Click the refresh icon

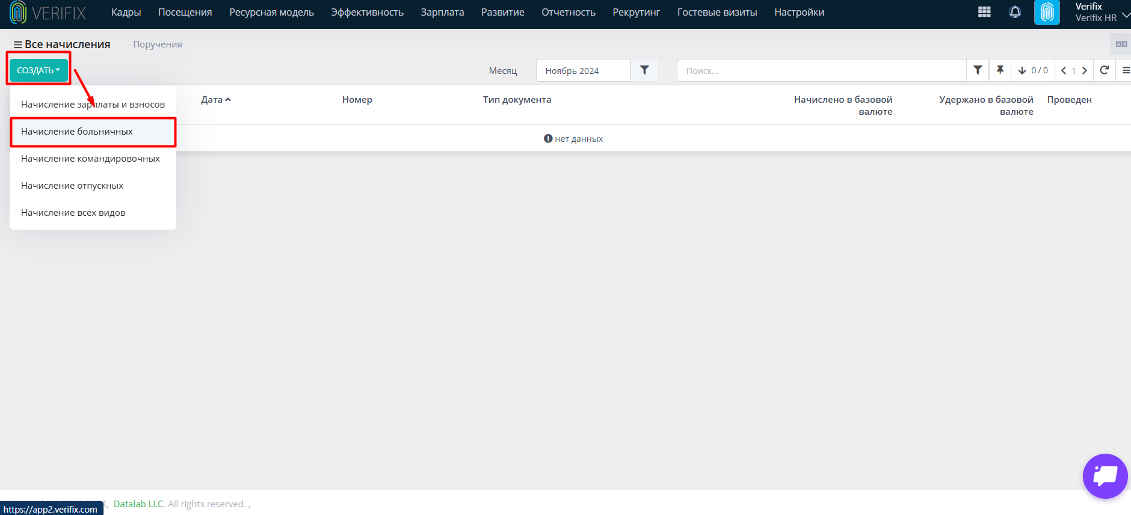click(1105, 70)
